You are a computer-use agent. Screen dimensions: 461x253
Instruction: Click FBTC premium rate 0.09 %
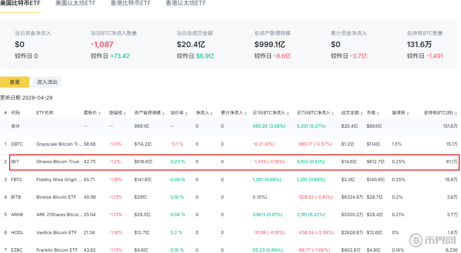tap(178, 179)
